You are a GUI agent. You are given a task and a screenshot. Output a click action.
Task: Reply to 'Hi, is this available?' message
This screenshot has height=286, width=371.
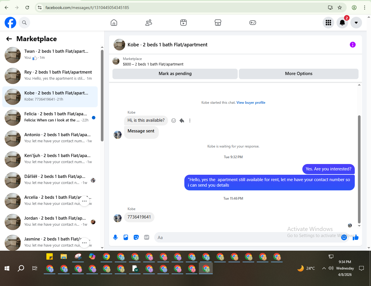[x=182, y=121]
